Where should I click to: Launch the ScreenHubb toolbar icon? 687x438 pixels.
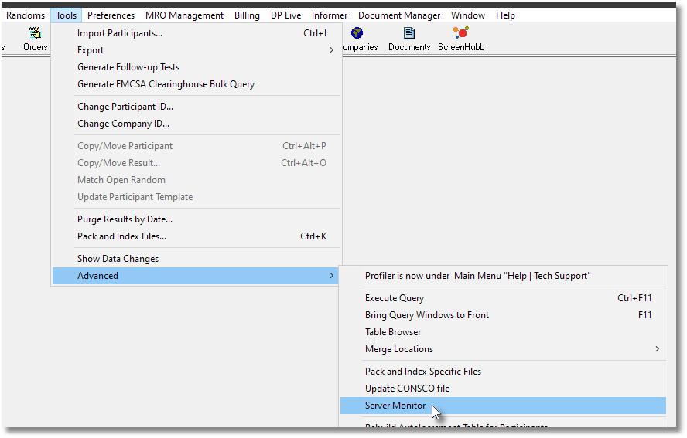[x=461, y=39]
